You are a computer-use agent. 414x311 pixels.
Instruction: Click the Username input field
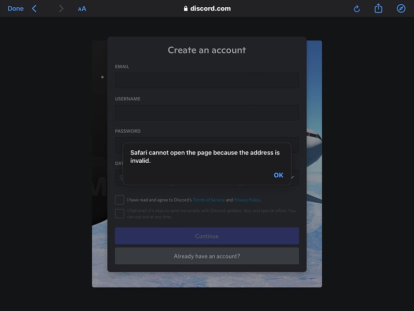coord(206,112)
